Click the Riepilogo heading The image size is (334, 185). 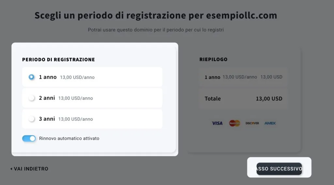point(213,59)
